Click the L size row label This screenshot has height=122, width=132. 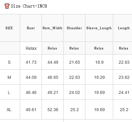pos(9,92)
